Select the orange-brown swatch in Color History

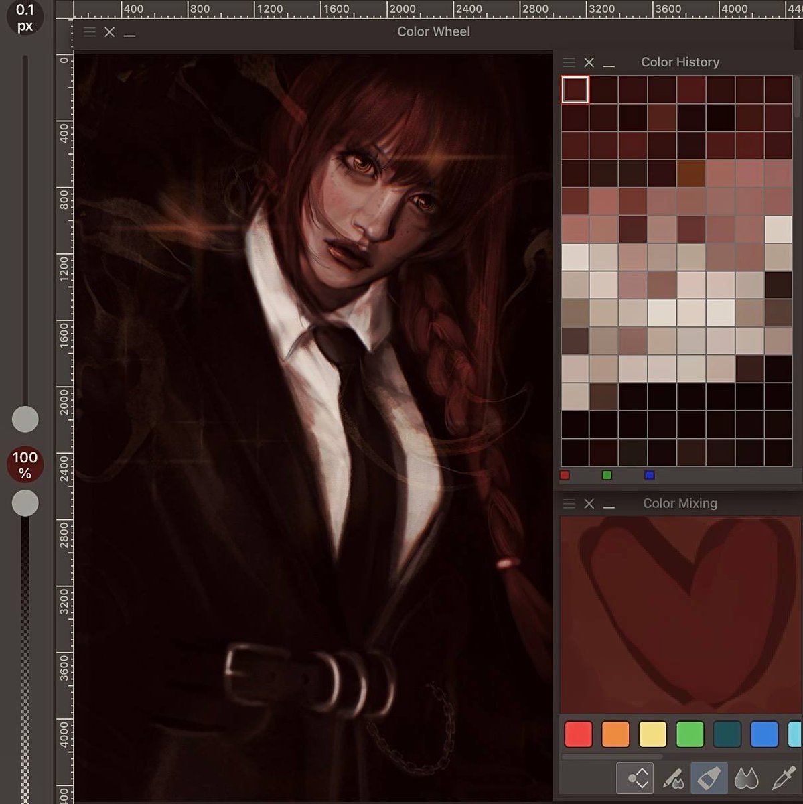(691, 174)
